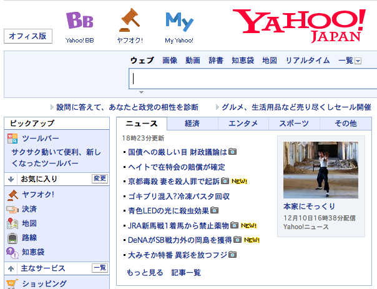The width and height of the screenshot is (377, 289).
Task: Switch to the ニュース tab
Action: click(142, 124)
